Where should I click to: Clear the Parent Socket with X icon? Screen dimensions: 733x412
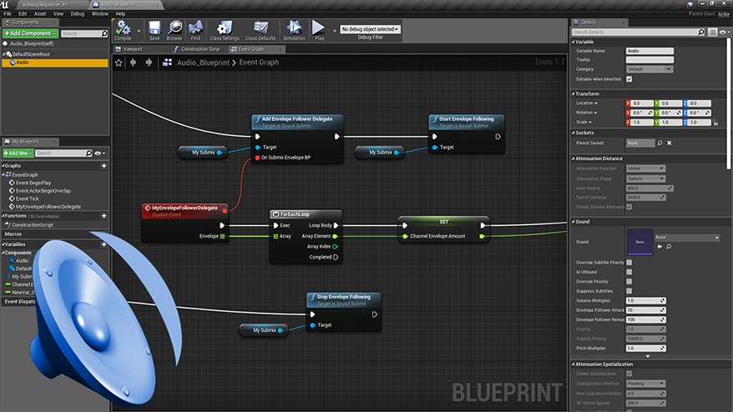(x=669, y=143)
